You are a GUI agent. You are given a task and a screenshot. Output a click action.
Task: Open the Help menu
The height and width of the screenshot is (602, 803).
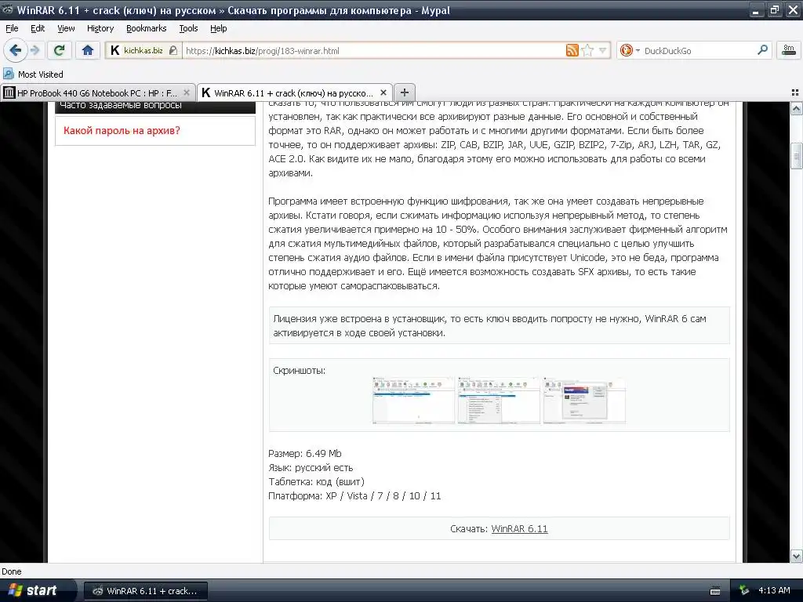[x=218, y=28]
